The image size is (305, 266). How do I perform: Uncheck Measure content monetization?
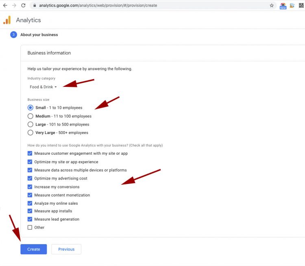[30, 195]
